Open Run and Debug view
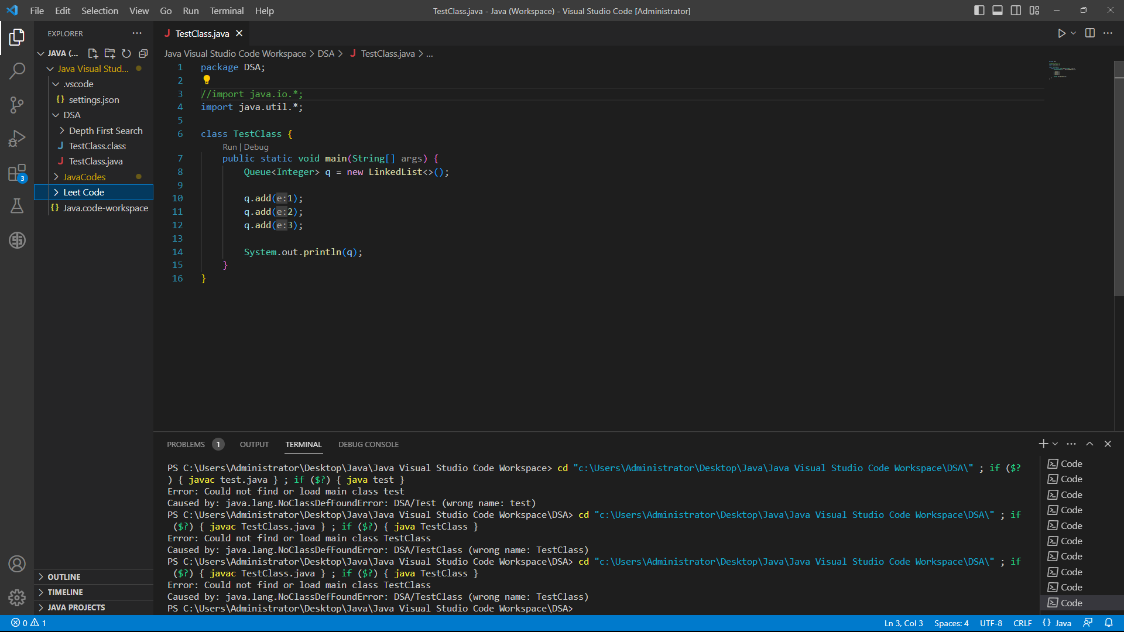 click(17, 139)
